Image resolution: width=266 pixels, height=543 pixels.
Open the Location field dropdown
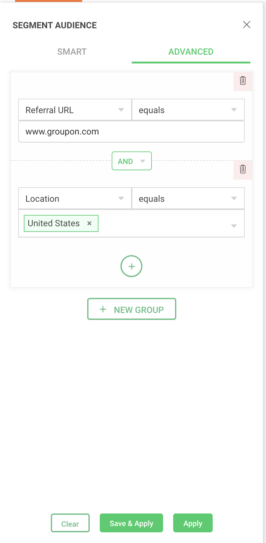[75, 199]
